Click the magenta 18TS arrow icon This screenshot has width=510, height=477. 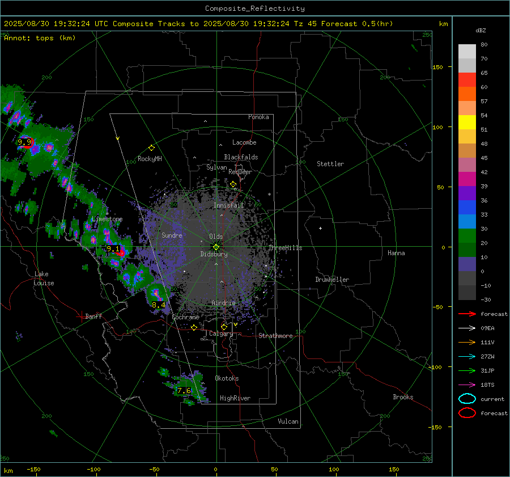coord(467,385)
